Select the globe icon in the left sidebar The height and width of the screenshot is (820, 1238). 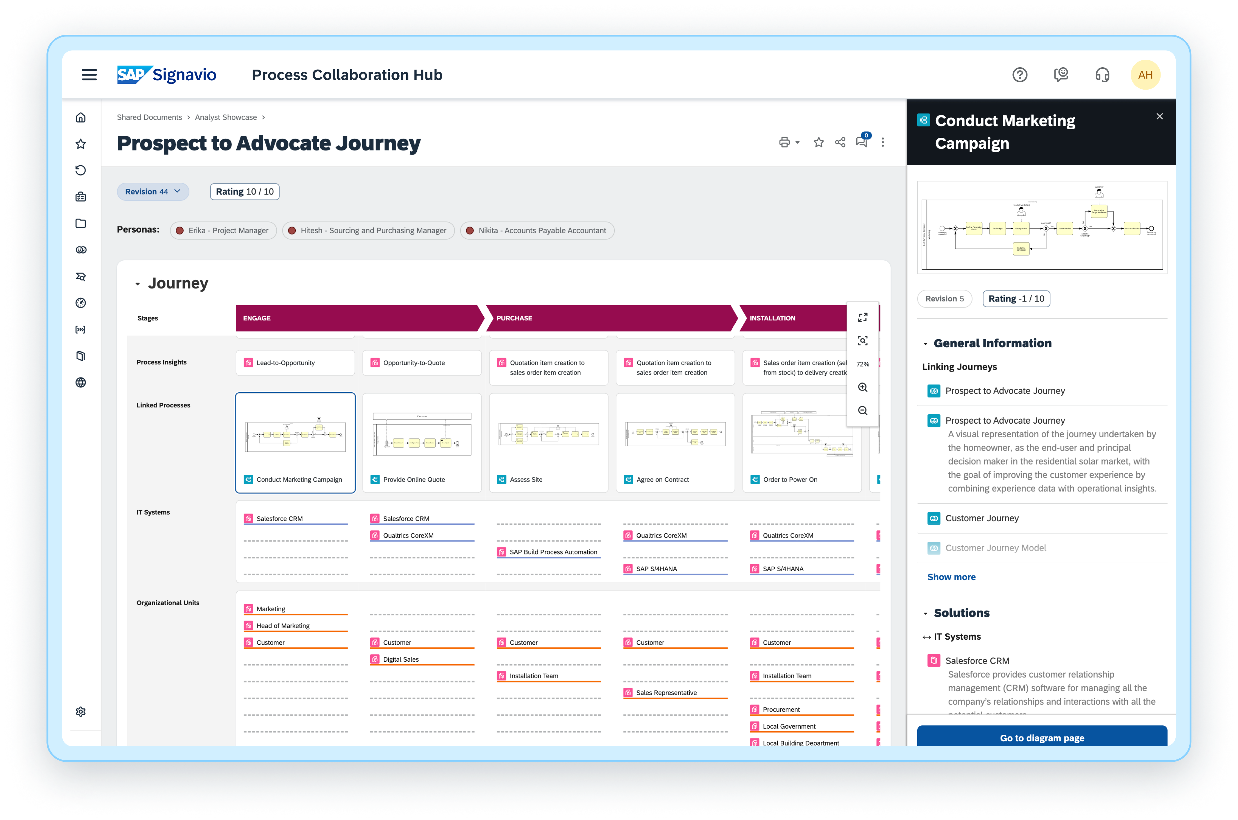(81, 382)
